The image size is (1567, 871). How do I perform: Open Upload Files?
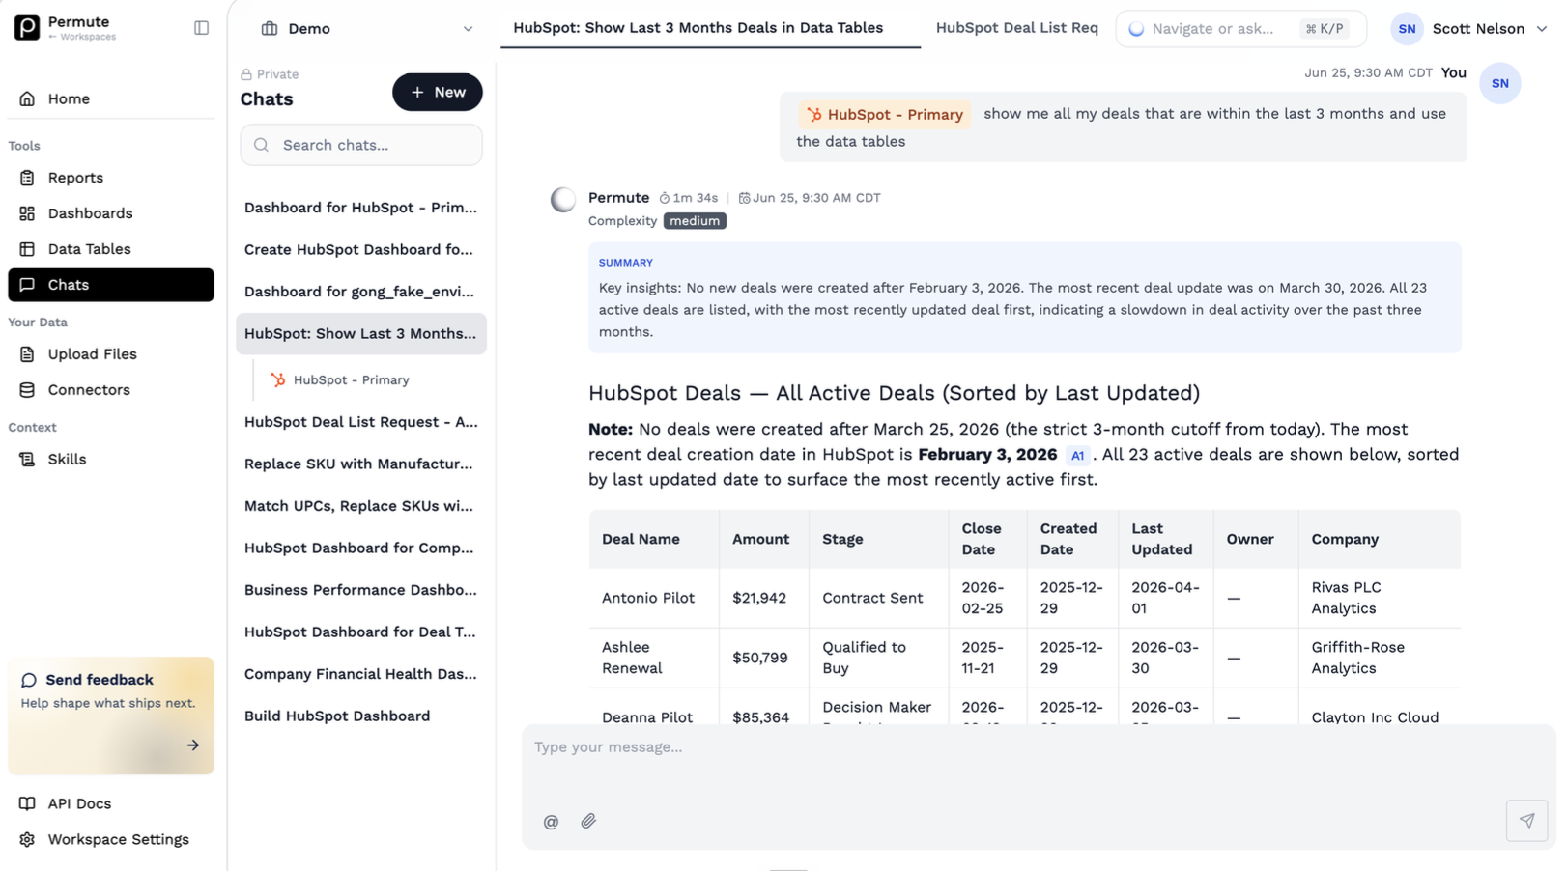[x=111, y=354]
